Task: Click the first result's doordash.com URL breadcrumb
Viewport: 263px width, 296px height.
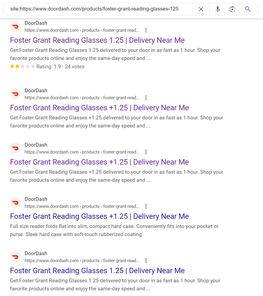Action: click(82, 30)
